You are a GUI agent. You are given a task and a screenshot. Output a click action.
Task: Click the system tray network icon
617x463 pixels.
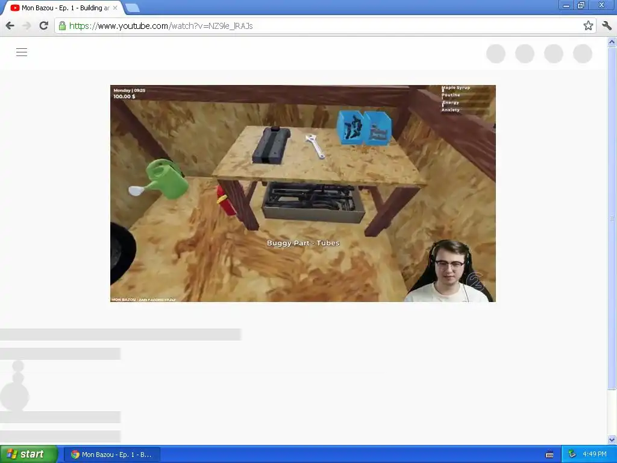[x=572, y=455]
